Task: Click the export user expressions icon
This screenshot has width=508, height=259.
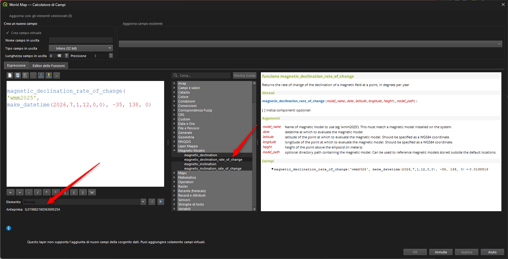Action: (49, 76)
